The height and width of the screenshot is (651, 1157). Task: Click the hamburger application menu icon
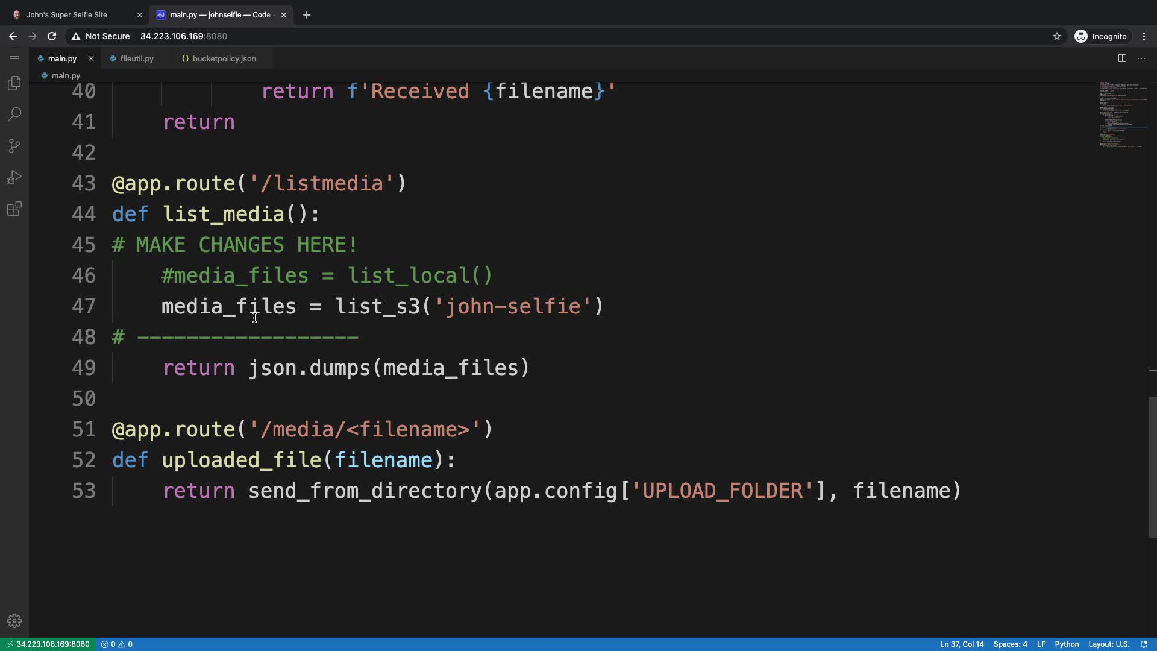(14, 58)
